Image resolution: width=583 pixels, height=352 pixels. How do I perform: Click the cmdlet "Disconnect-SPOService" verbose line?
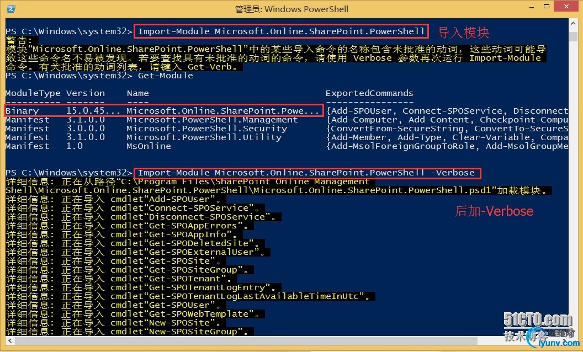143,217
